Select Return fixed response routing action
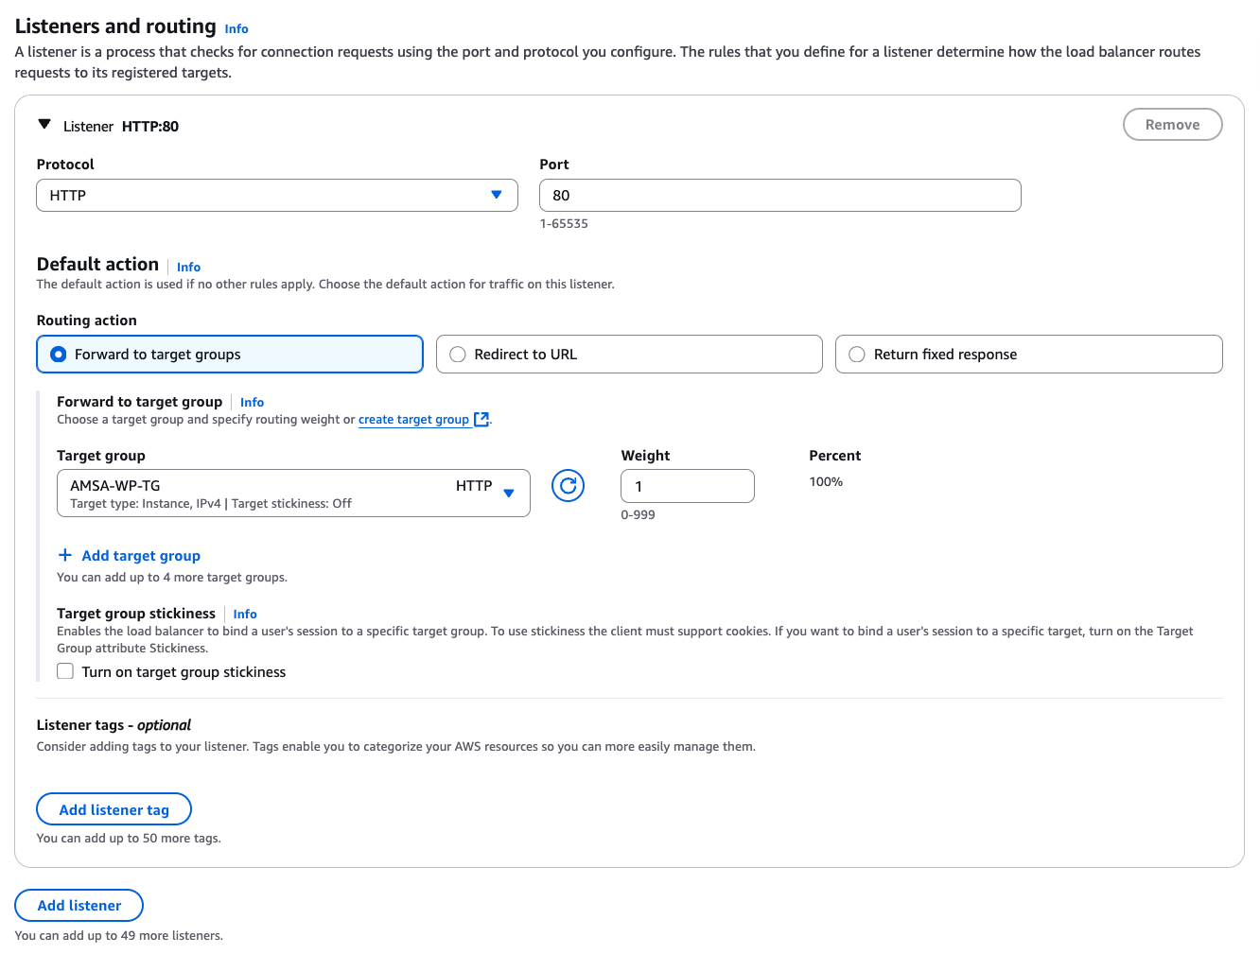Viewport: 1260px width, 954px height. pos(857,355)
